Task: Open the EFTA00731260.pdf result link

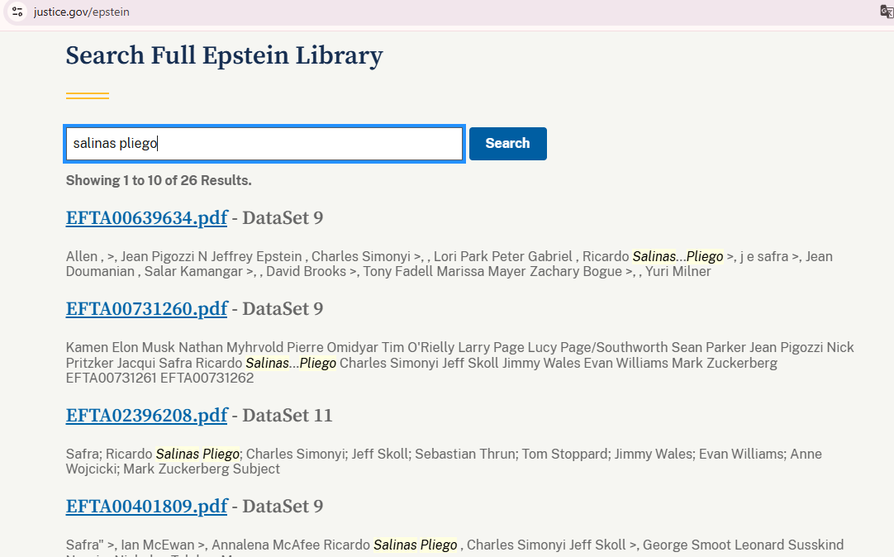Action: pyautogui.click(x=146, y=309)
